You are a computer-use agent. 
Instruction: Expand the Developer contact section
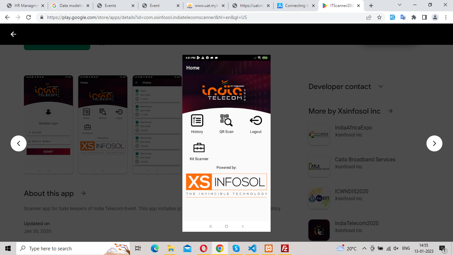(x=381, y=87)
